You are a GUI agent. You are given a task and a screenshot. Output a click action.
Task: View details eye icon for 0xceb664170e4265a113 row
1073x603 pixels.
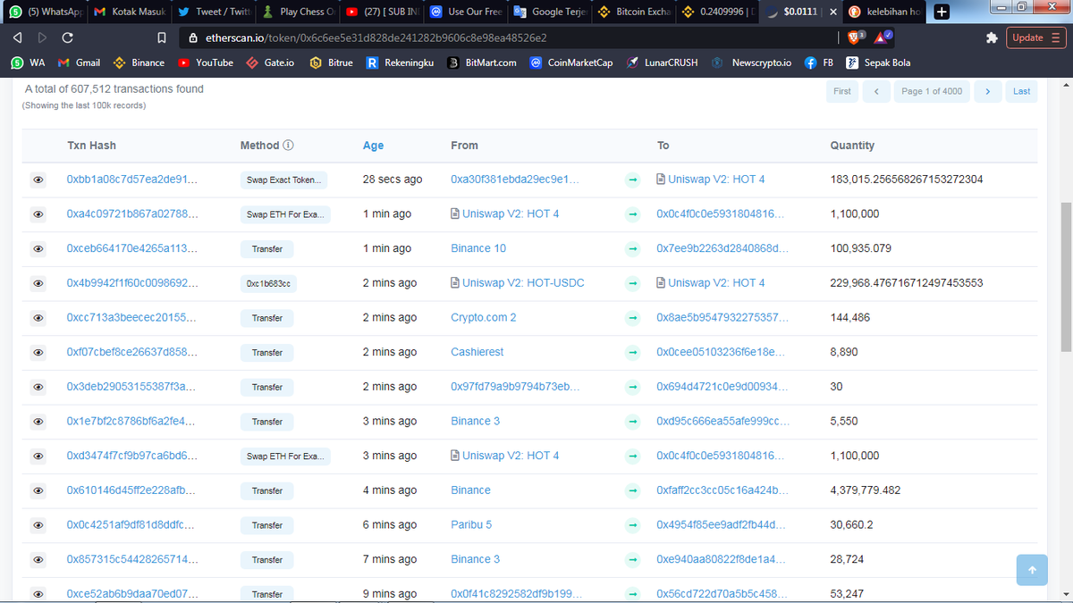[x=38, y=248]
